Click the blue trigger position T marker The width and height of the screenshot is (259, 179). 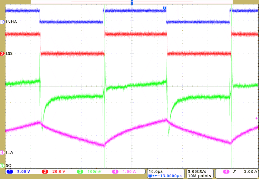click(x=164, y=8)
